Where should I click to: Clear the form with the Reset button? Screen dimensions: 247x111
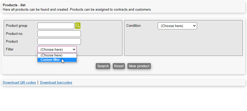point(119,66)
